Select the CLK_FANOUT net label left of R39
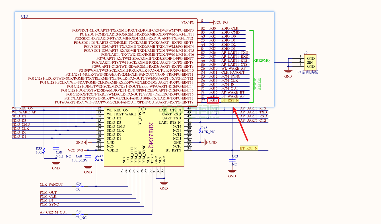381x224 pixels. [x=51, y=184]
